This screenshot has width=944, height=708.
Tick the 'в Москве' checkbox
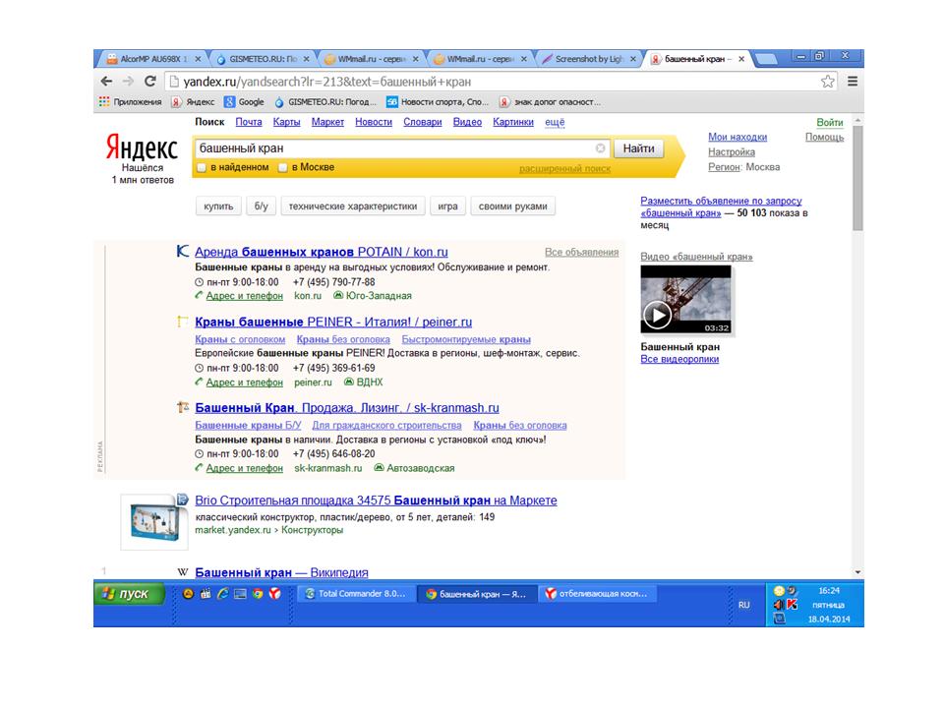(x=282, y=167)
